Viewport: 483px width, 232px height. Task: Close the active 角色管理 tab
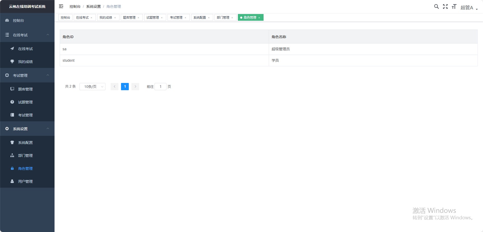point(259,18)
